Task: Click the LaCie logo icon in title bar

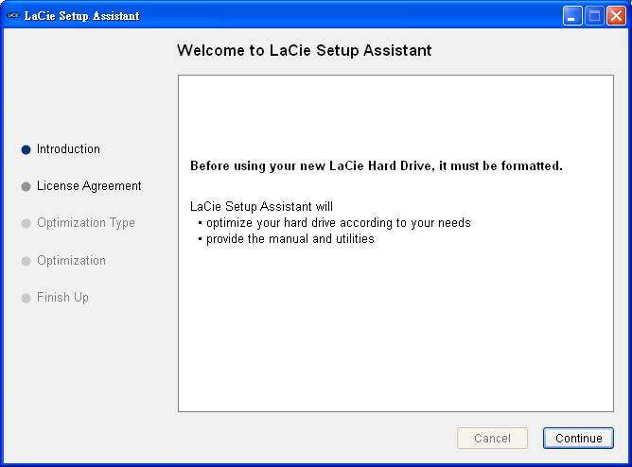Action: point(12,15)
